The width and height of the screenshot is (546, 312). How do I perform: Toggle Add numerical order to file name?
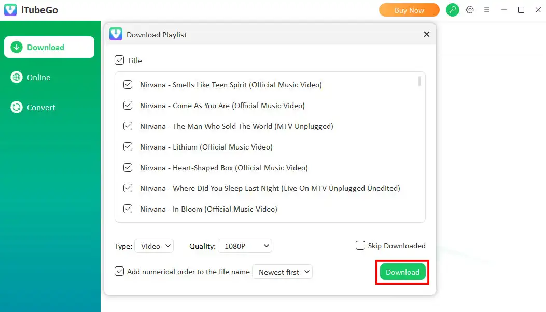[x=119, y=271]
